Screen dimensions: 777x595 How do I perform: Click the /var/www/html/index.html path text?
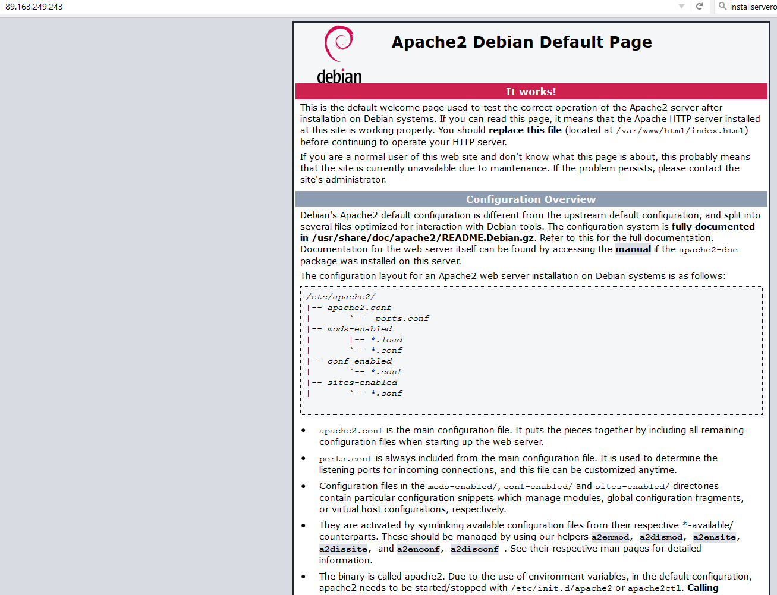[680, 131]
